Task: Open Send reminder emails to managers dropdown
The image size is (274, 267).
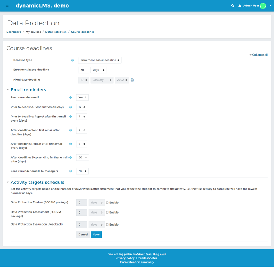Action: [x=82, y=171]
